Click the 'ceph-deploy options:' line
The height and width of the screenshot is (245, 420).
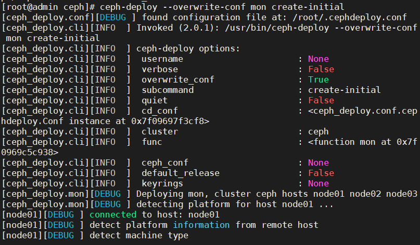[x=188, y=49]
